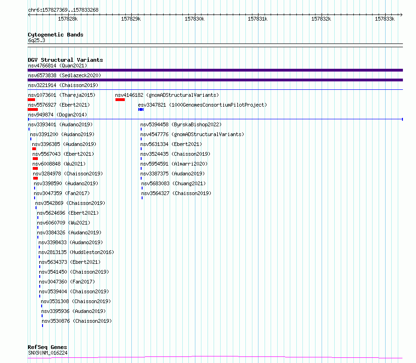Image resolution: width=416 pixels, height=363 pixels.
Task: Select the purple bar below nsv4766814
Action: (215, 70)
